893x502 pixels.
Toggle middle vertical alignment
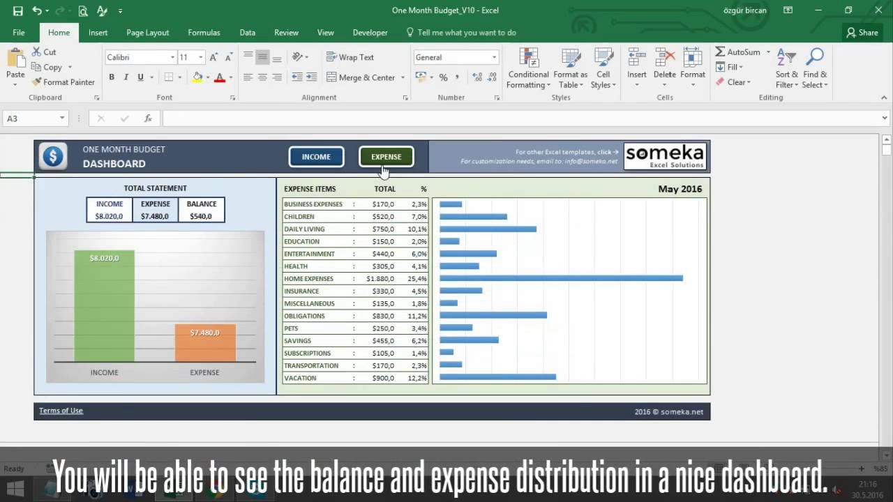click(x=262, y=57)
